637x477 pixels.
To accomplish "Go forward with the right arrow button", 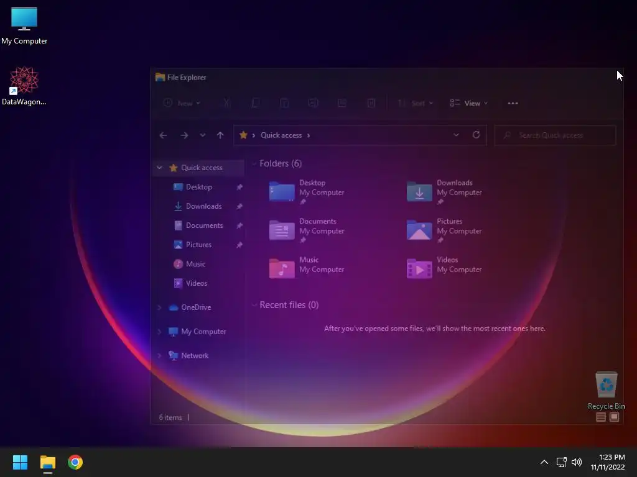I will (x=184, y=135).
